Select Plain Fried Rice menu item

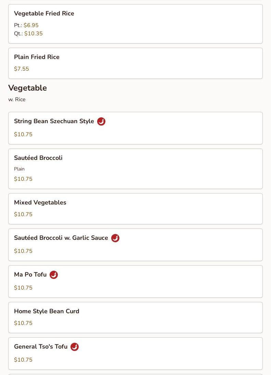[135, 63]
